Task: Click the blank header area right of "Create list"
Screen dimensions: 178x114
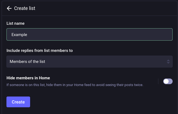Action: pos(108,8)
